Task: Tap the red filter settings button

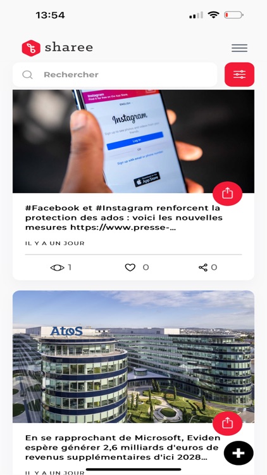Action: coord(239,75)
